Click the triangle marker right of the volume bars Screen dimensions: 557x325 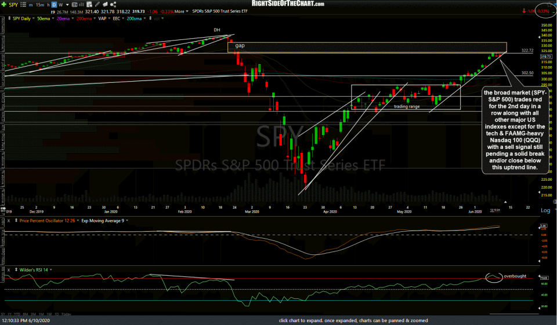coord(505,202)
